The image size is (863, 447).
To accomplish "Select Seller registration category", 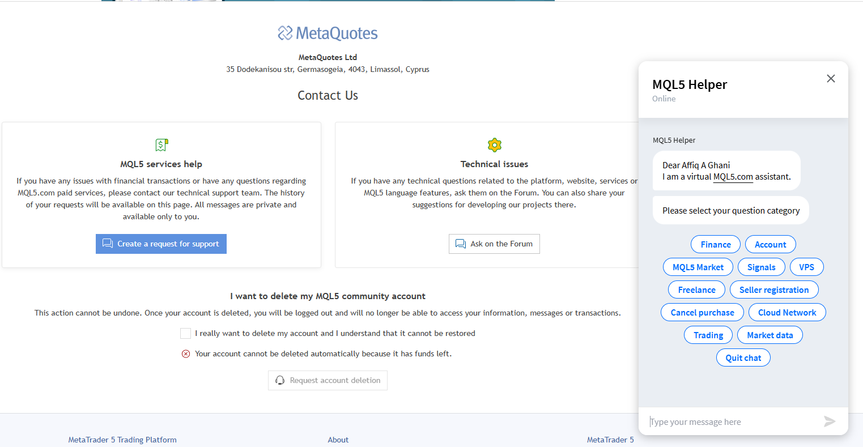I will [774, 290].
